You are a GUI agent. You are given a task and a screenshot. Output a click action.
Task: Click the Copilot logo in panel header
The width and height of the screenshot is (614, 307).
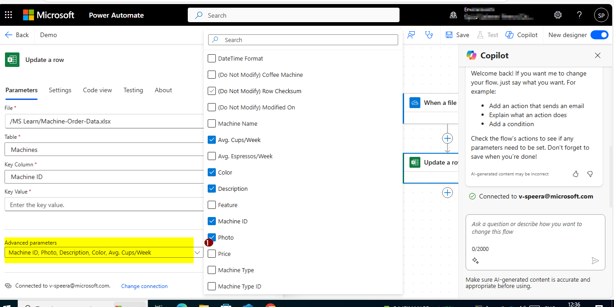[x=471, y=55]
